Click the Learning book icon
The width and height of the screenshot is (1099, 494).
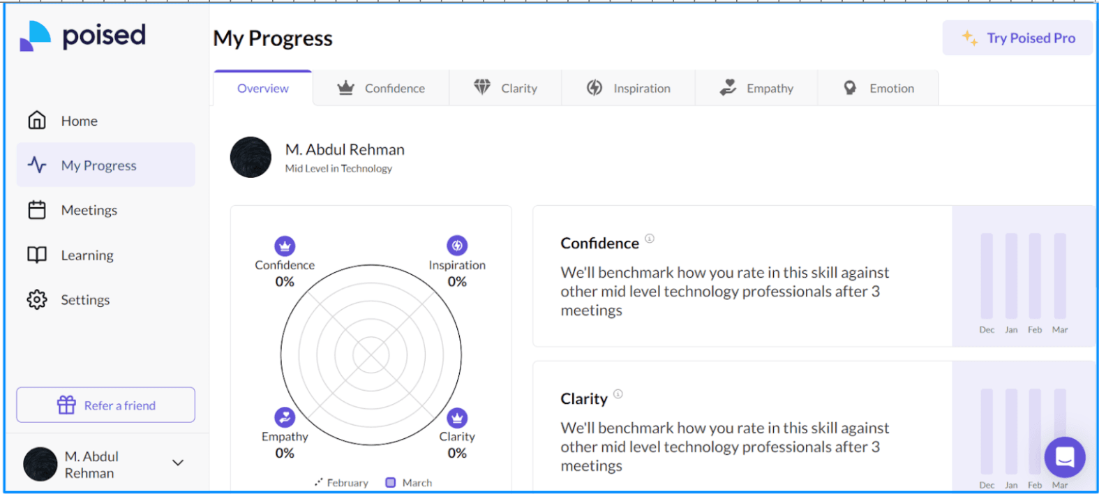click(37, 255)
